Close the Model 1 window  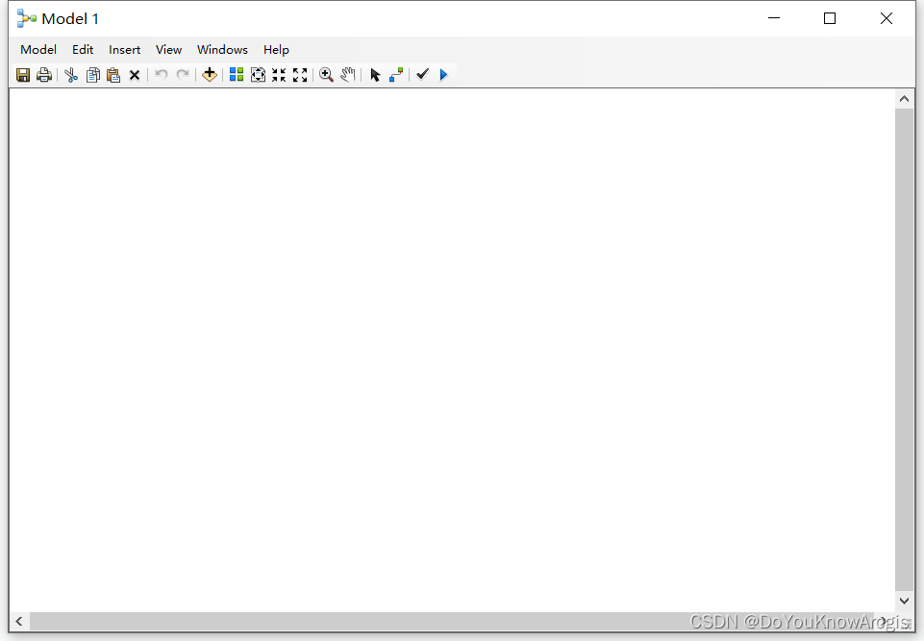(x=887, y=18)
